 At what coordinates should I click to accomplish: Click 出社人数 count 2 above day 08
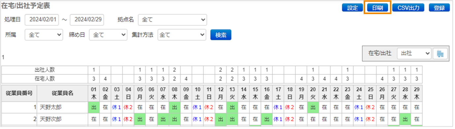(x=174, y=70)
